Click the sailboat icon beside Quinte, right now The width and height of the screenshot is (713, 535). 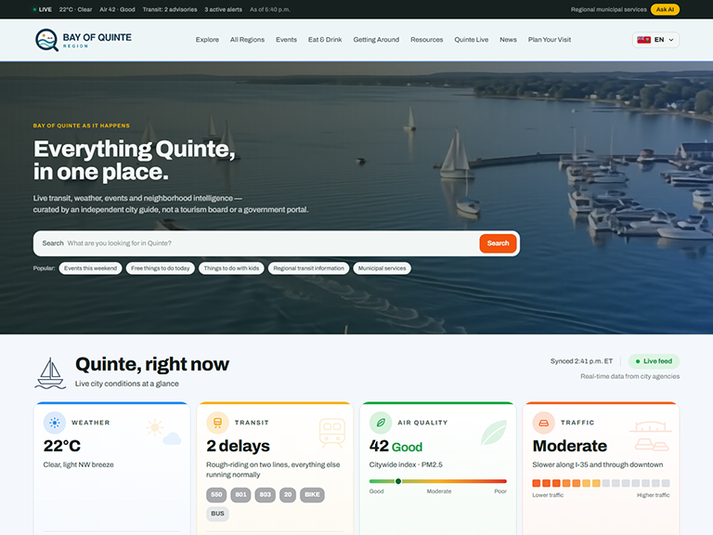tap(50, 373)
